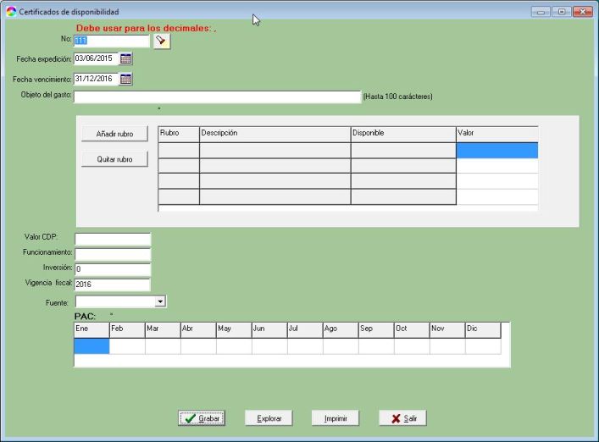599x442 pixels.
Task: Click the Añadir rubro button
Action: tap(114, 134)
